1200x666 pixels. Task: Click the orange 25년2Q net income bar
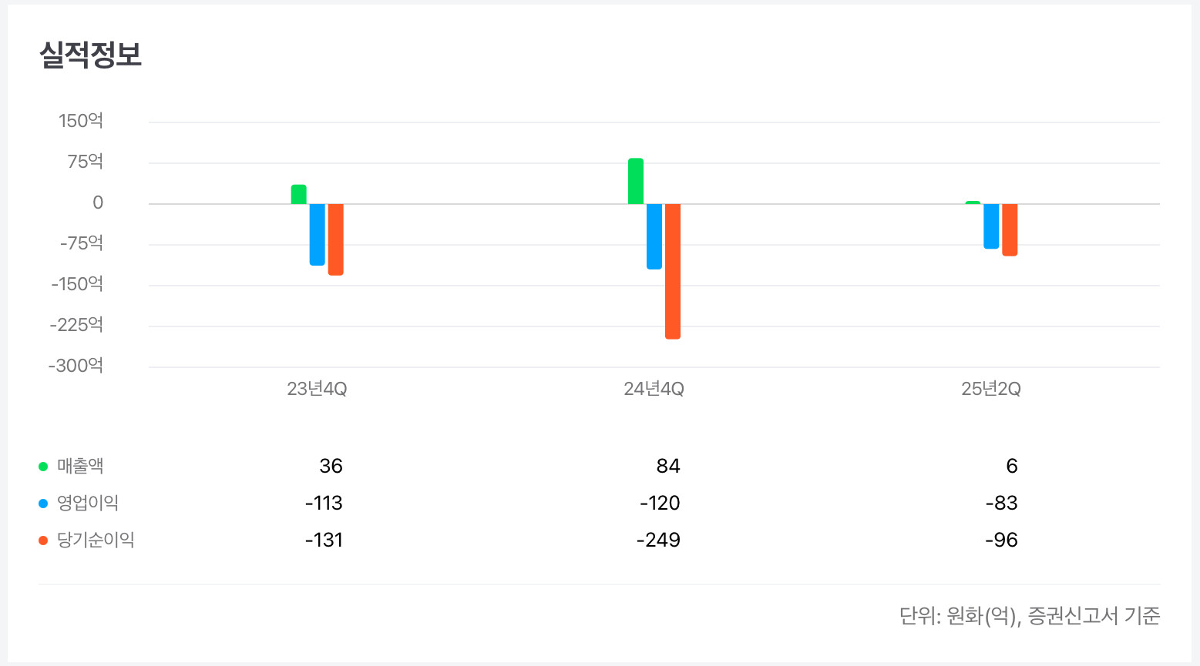[1010, 229]
